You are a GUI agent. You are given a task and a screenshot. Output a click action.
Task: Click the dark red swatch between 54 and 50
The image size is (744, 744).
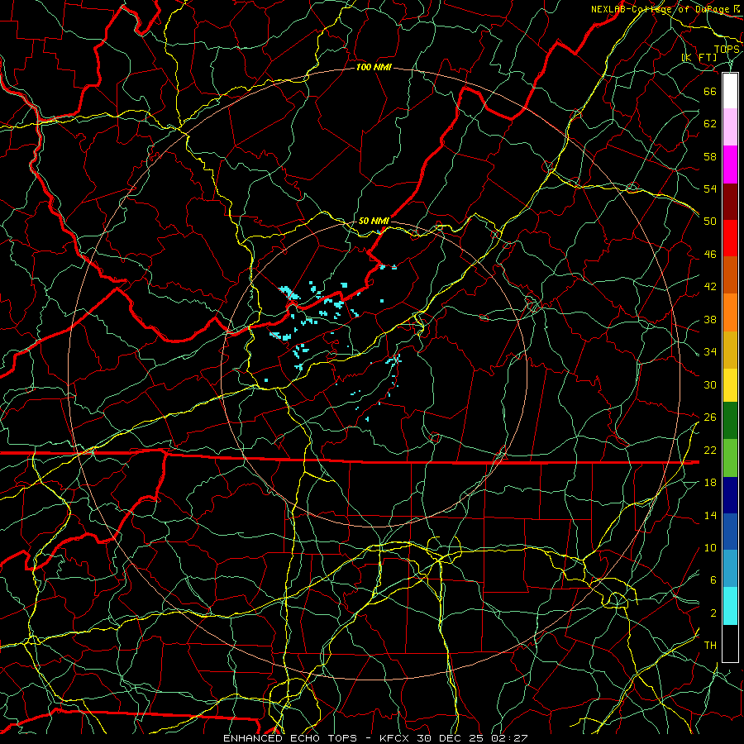[730, 201]
